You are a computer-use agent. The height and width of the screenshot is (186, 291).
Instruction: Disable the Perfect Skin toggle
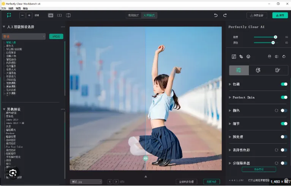[284, 97]
